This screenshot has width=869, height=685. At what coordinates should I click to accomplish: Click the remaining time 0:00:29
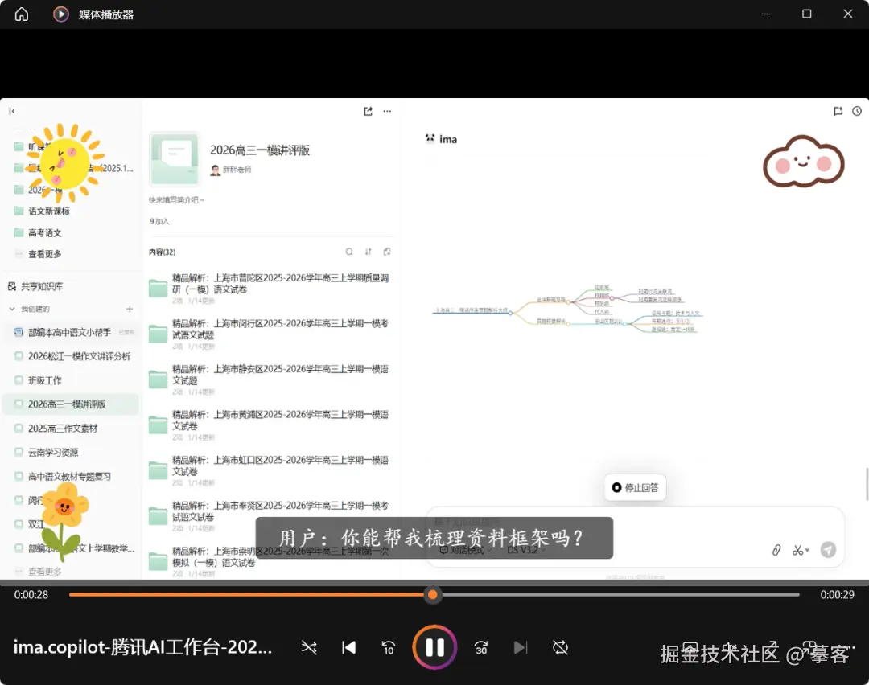click(838, 595)
